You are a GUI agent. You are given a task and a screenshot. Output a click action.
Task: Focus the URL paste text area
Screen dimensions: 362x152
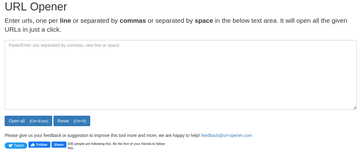click(x=181, y=75)
